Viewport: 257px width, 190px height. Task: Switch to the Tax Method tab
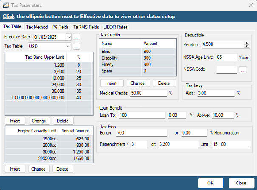tap(37, 27)
